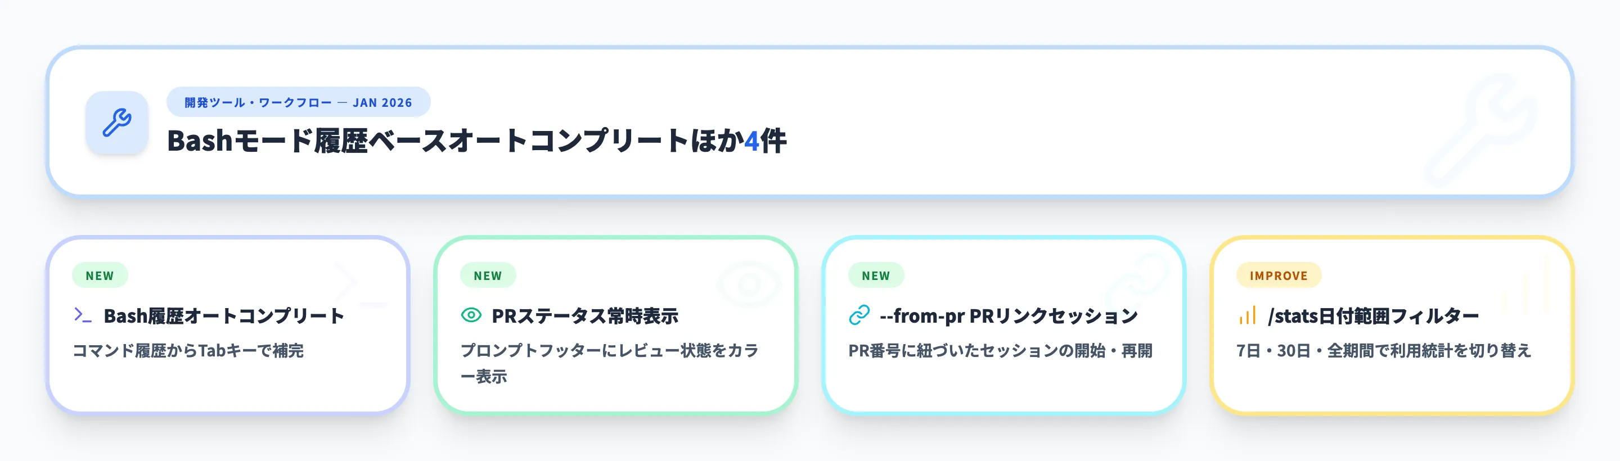Click the eye icon beside PRステータス常時表示
Screen dimensions: 1620x461
tap(471, 315)
